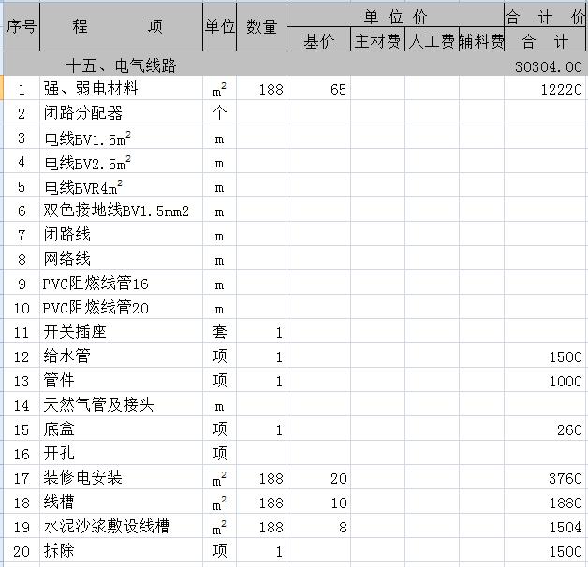The height and width of the screenshot is (567, 588).
Task: Click the unit 个 for 闭路分配器
Action: pyautogui.click(x=219, y=112)
